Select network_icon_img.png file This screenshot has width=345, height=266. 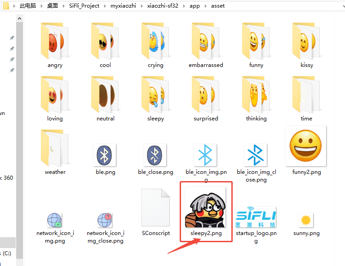click(55, 228)
